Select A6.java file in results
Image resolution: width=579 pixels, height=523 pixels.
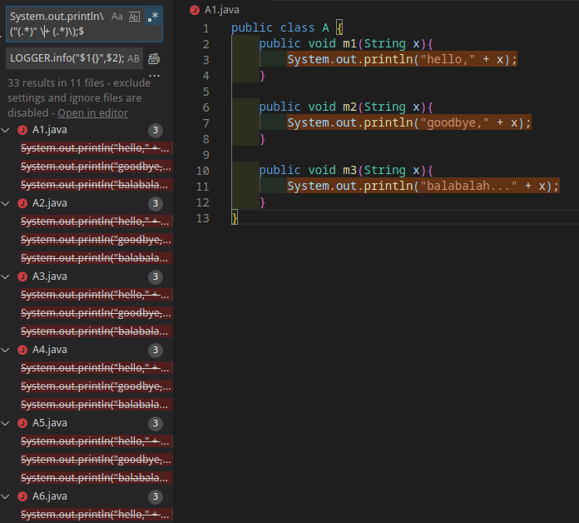tap(49, 496)
